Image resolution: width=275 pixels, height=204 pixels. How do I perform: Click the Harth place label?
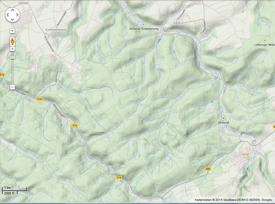pos(177,23)
